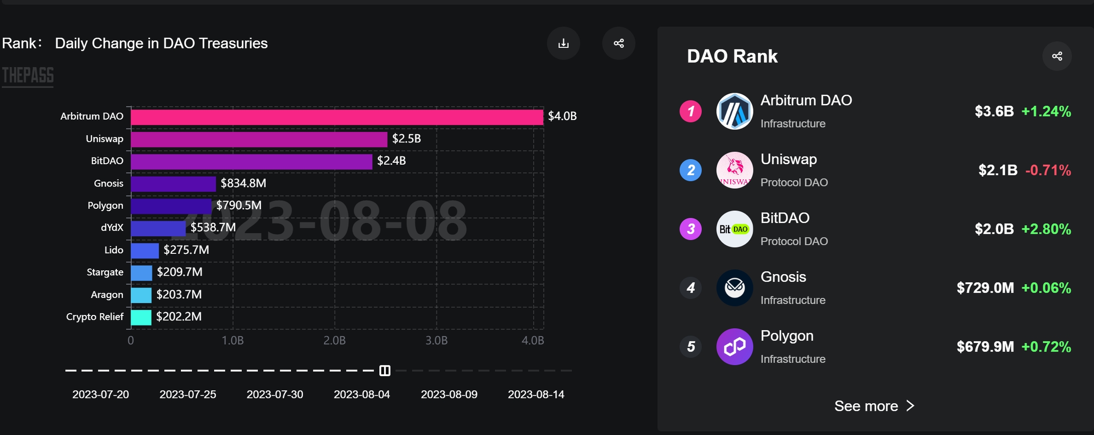Click the share icon beside chart title
Screen dimensions: 1094x435
point(618,43)
